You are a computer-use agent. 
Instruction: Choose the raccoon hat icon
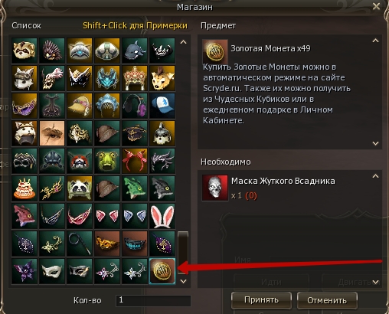[x=25, y=51]
